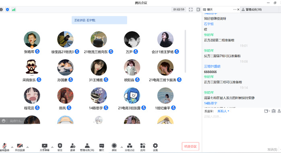
Task: Switch the view layout via the top bar icon
Action: pos(198,10)
